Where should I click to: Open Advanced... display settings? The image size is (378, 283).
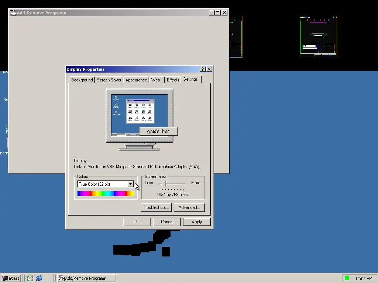(189, 207)
